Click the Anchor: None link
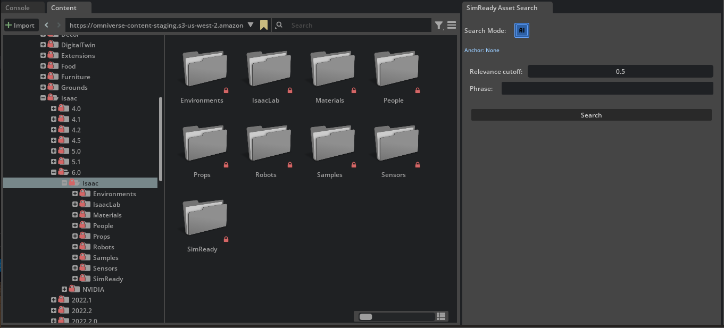Viewport: 724px width, 328px height. pyautogui.click(x=482, y=51)
